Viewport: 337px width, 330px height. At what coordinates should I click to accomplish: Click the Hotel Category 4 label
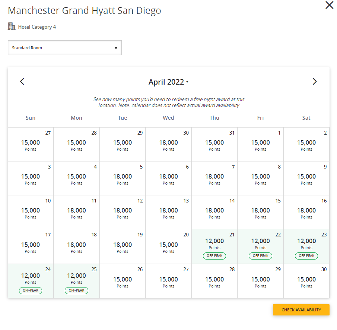[x=37, y=27]
